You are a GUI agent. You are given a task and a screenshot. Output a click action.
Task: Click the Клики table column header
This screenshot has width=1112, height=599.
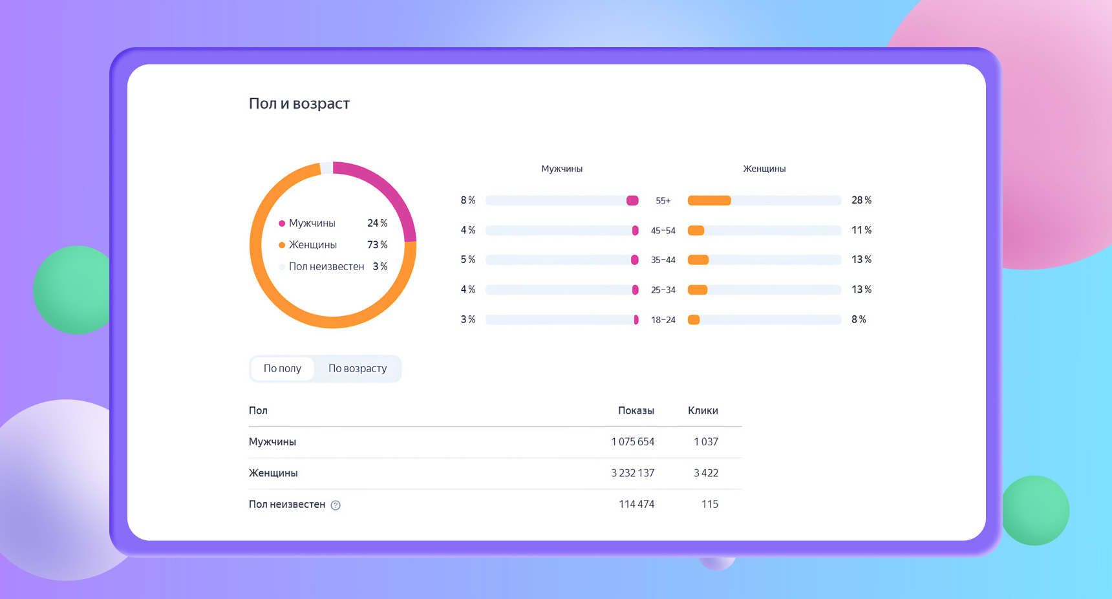(x=703, y=411)
